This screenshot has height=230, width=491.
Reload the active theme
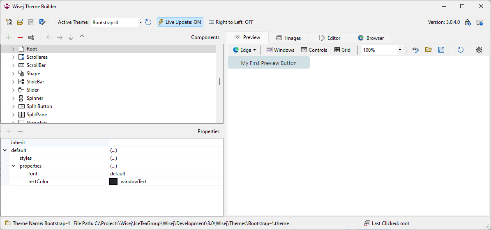pyautogui.click(x=148, y=22)
